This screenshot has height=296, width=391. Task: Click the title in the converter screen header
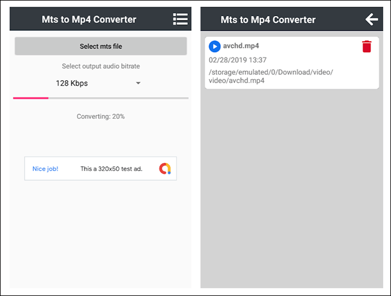pos(89,20)
